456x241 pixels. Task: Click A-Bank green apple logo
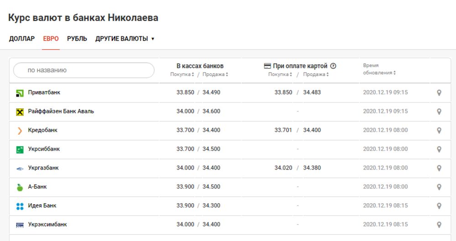point(20,188)
